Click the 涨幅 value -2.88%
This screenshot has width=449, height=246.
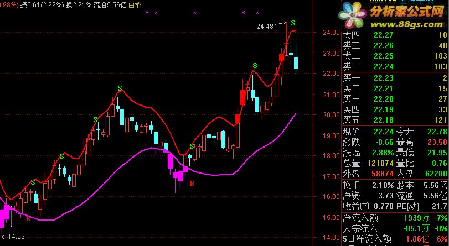(381, 153)
